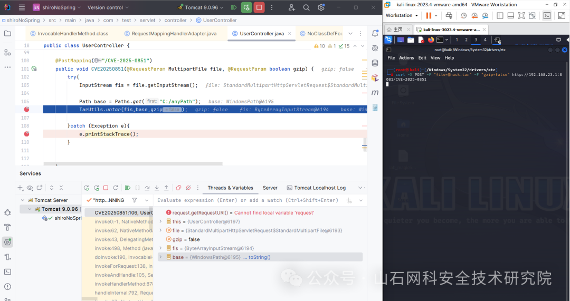Open the Notifications bell icon
The width and height of the screenshot is (570, 301).
point(375,33)
